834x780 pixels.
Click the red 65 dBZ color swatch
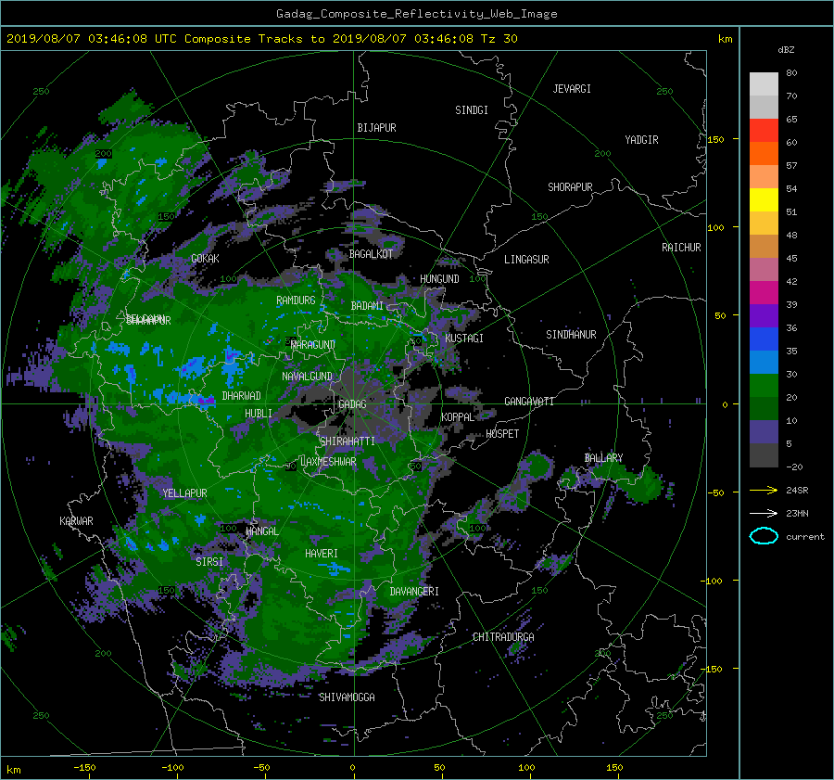[764, 130]
